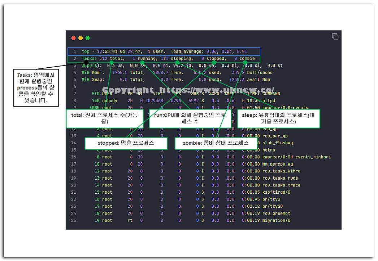Viewport: 378px width, 261px height.
Task: Click the "kworker/0:0H-events_highpri" command
Action: pos(296,157)
